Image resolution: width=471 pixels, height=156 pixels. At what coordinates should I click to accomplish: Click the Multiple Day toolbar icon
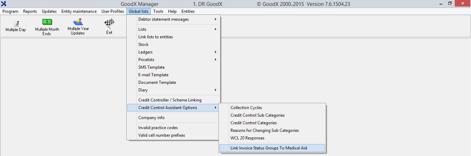[16, 24]
